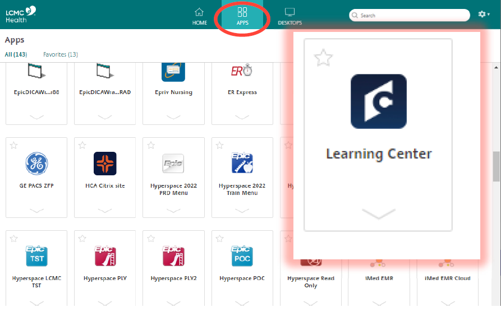This screenshot has width=501, height=312.
Task: Open the GE PACS ZFP app icon
Action: [x=36, y=164]
